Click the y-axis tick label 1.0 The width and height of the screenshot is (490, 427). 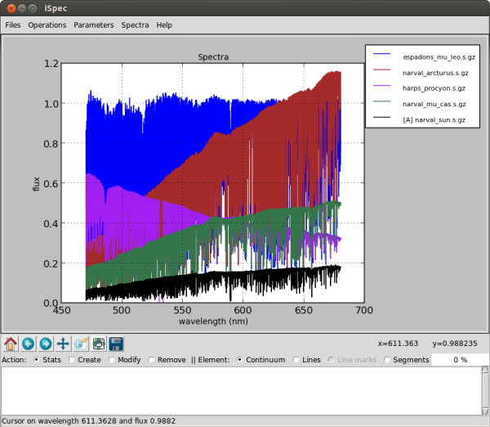click(x=51, y=104)
